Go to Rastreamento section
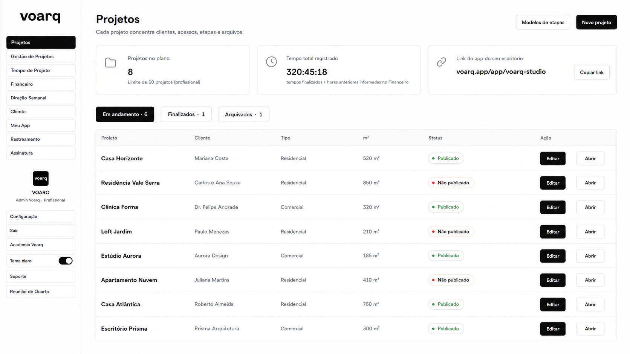Image resolution: width=630 pixels, height=354 pixels. coord(41,139)
